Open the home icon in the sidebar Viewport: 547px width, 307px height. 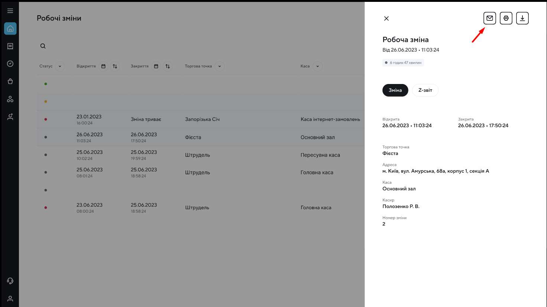coord(10,29)
